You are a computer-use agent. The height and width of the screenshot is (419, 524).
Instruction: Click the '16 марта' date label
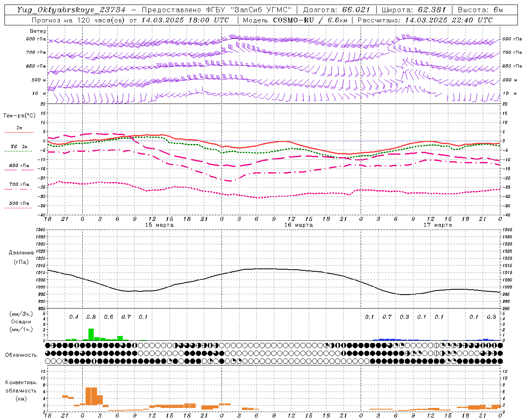tap(298, 225)
